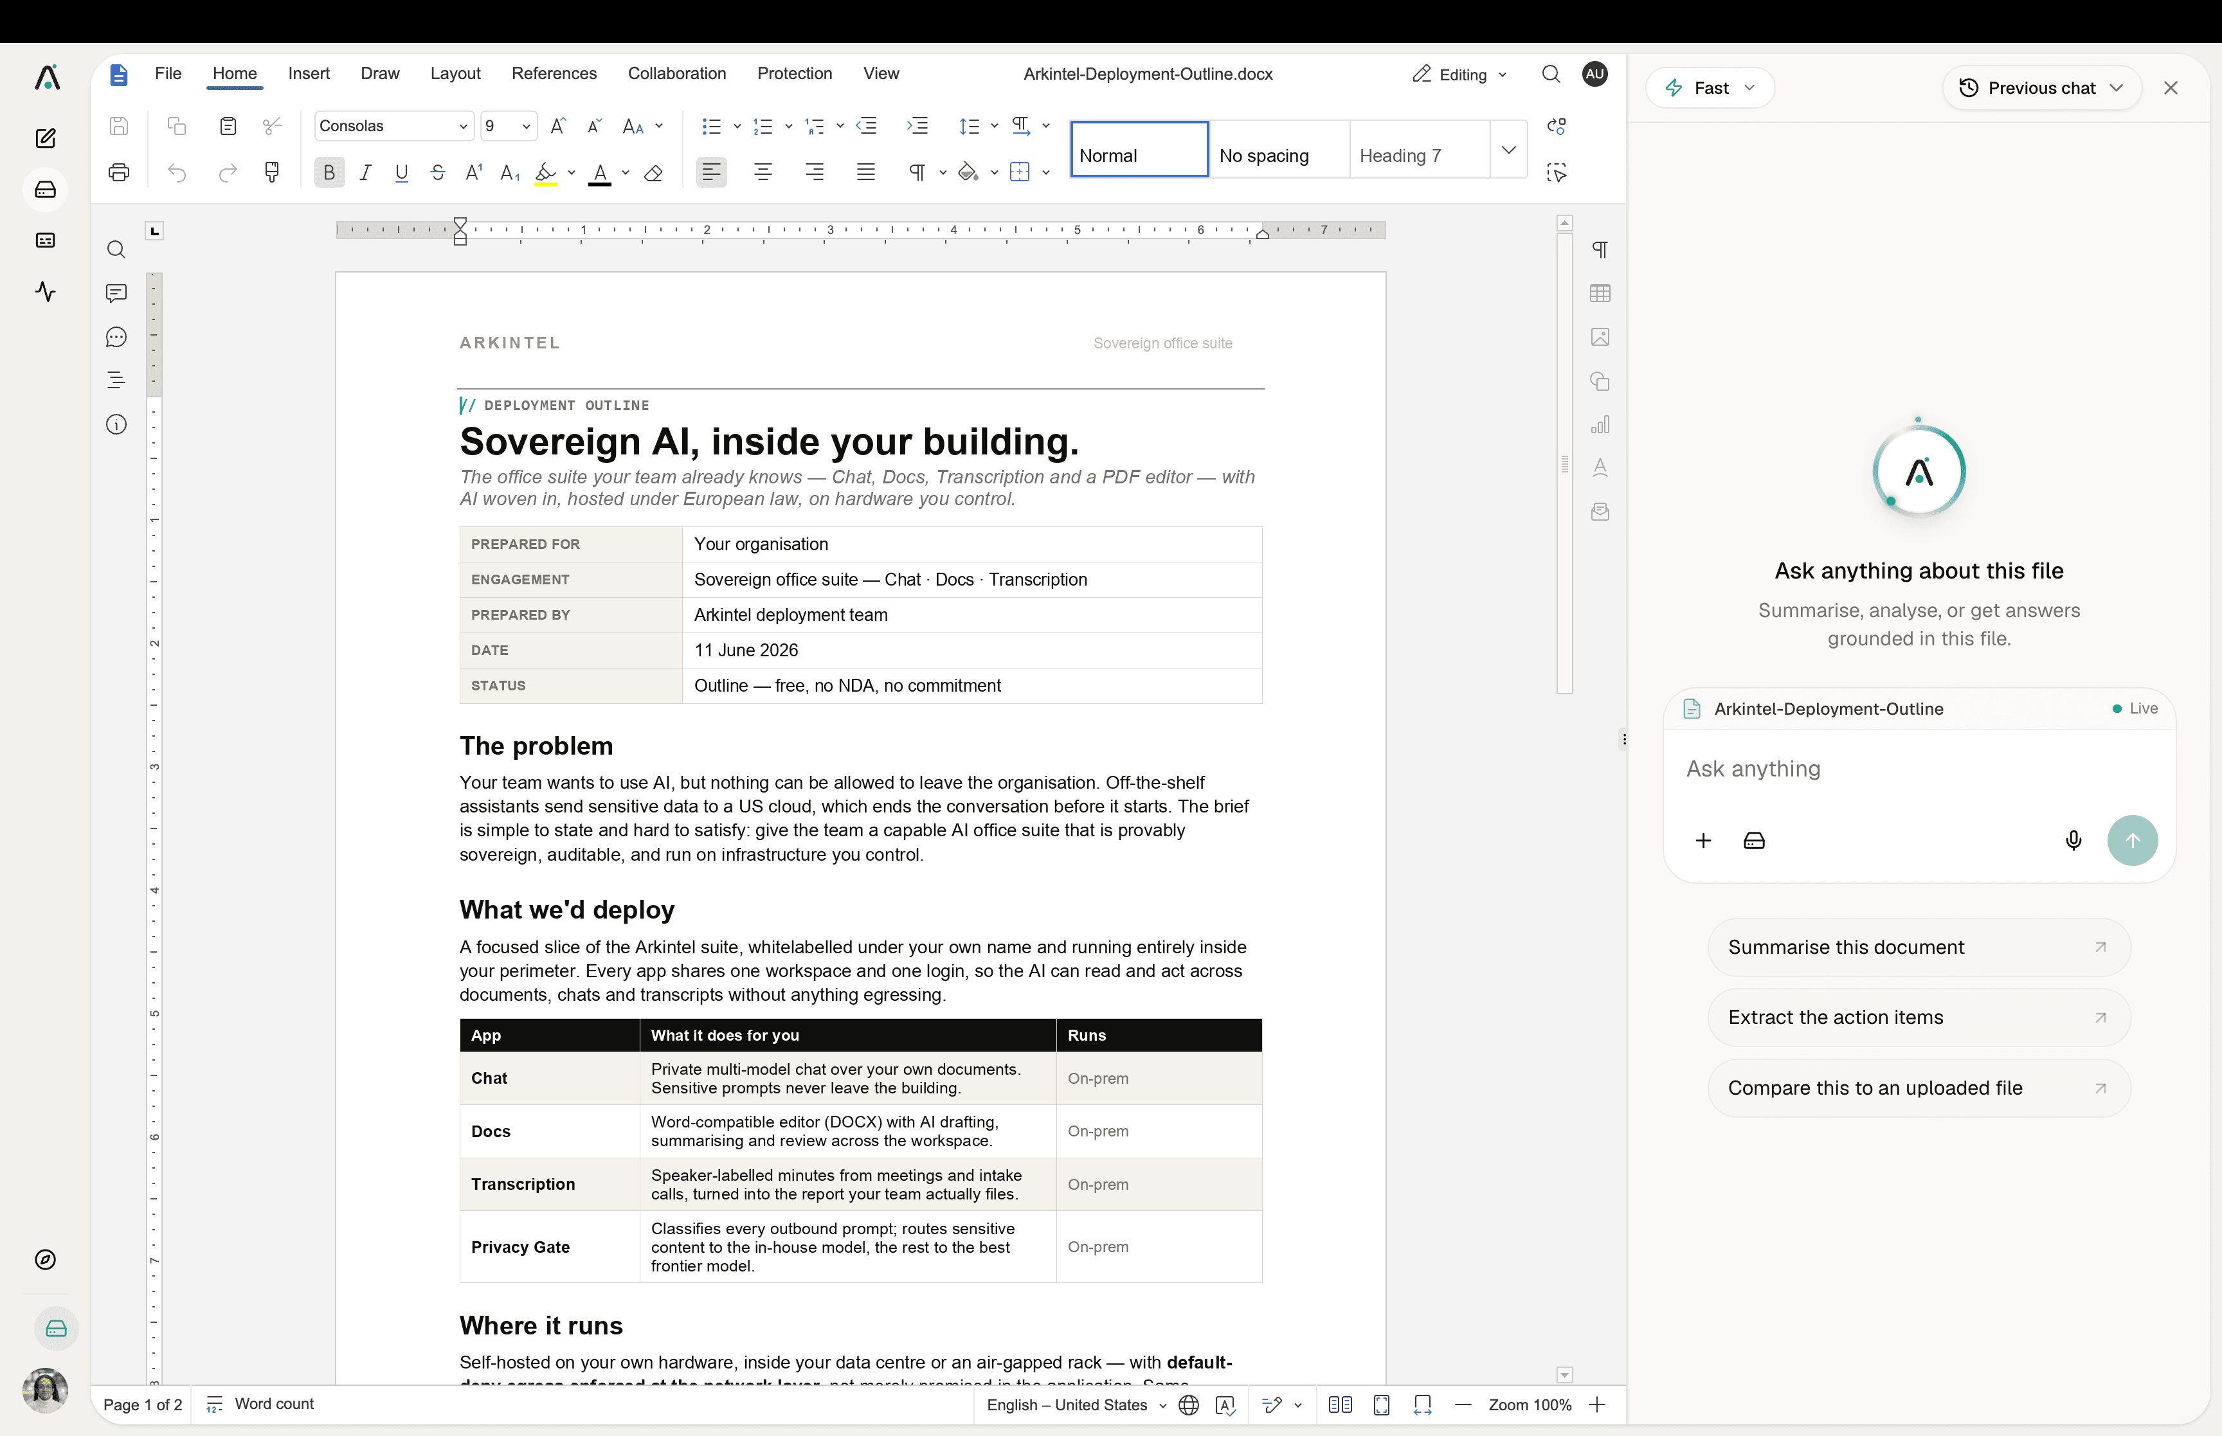Switch to the Protection tab
Screen dimensions: 2222x1436
click(x=795, y=74)
